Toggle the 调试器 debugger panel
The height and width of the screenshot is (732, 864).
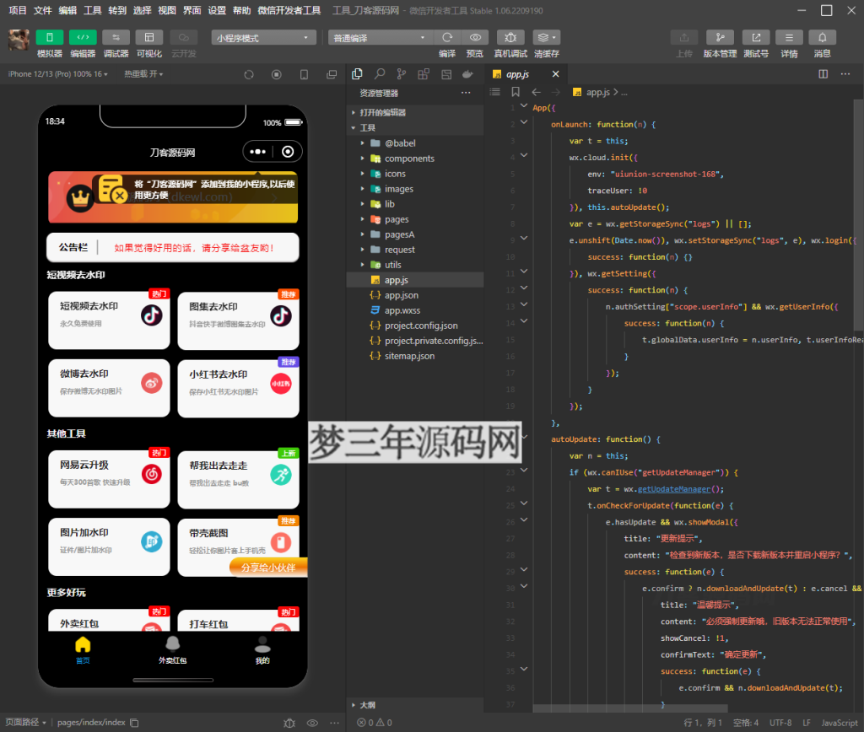(116, 38)
